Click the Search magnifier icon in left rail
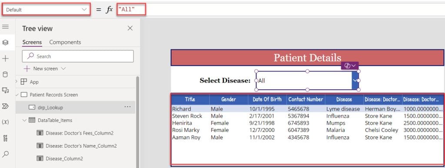 click(5, 154)
